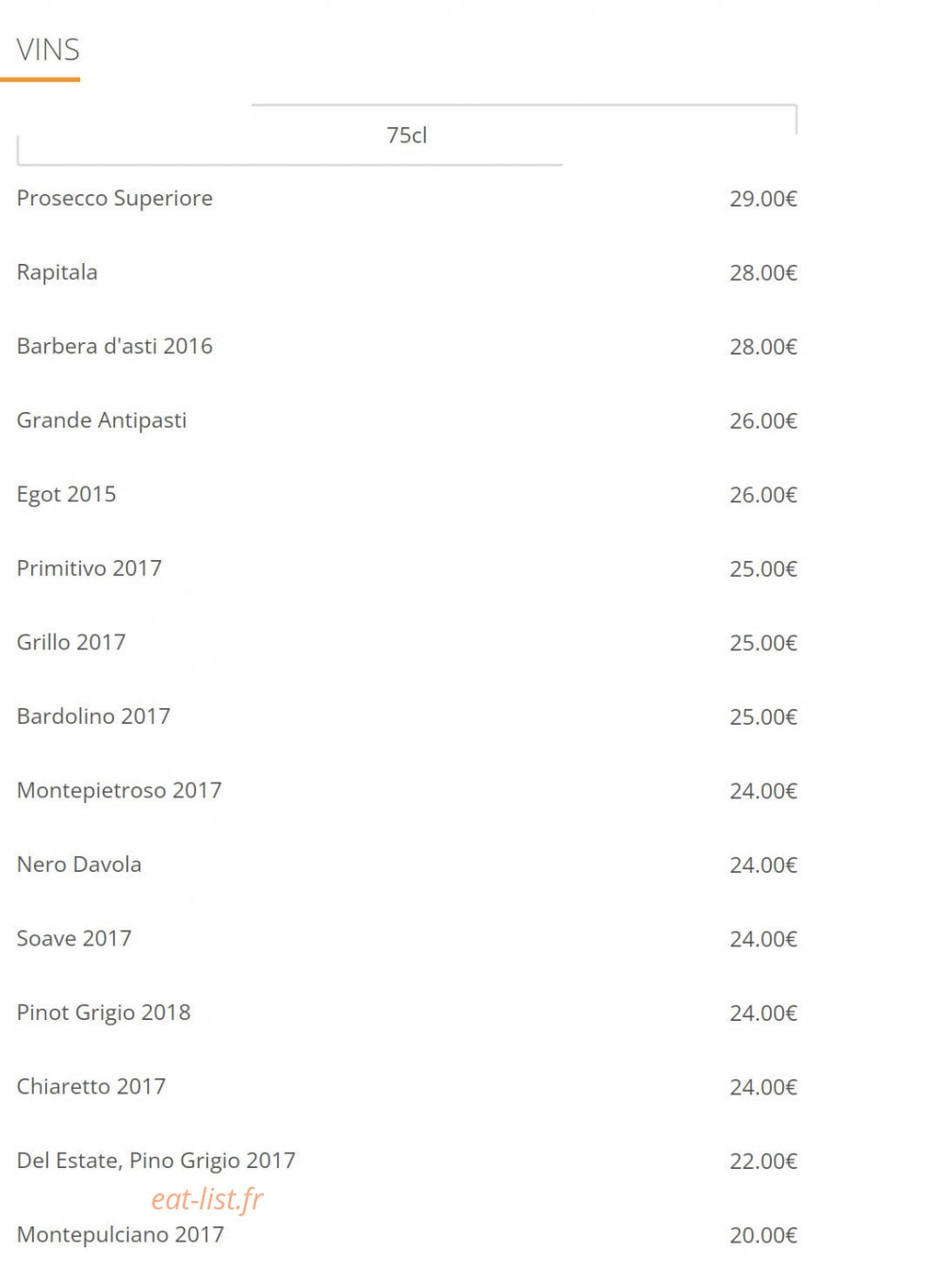Choose Montepulciano 2017 at list bottom

[x=121, y=1234]
